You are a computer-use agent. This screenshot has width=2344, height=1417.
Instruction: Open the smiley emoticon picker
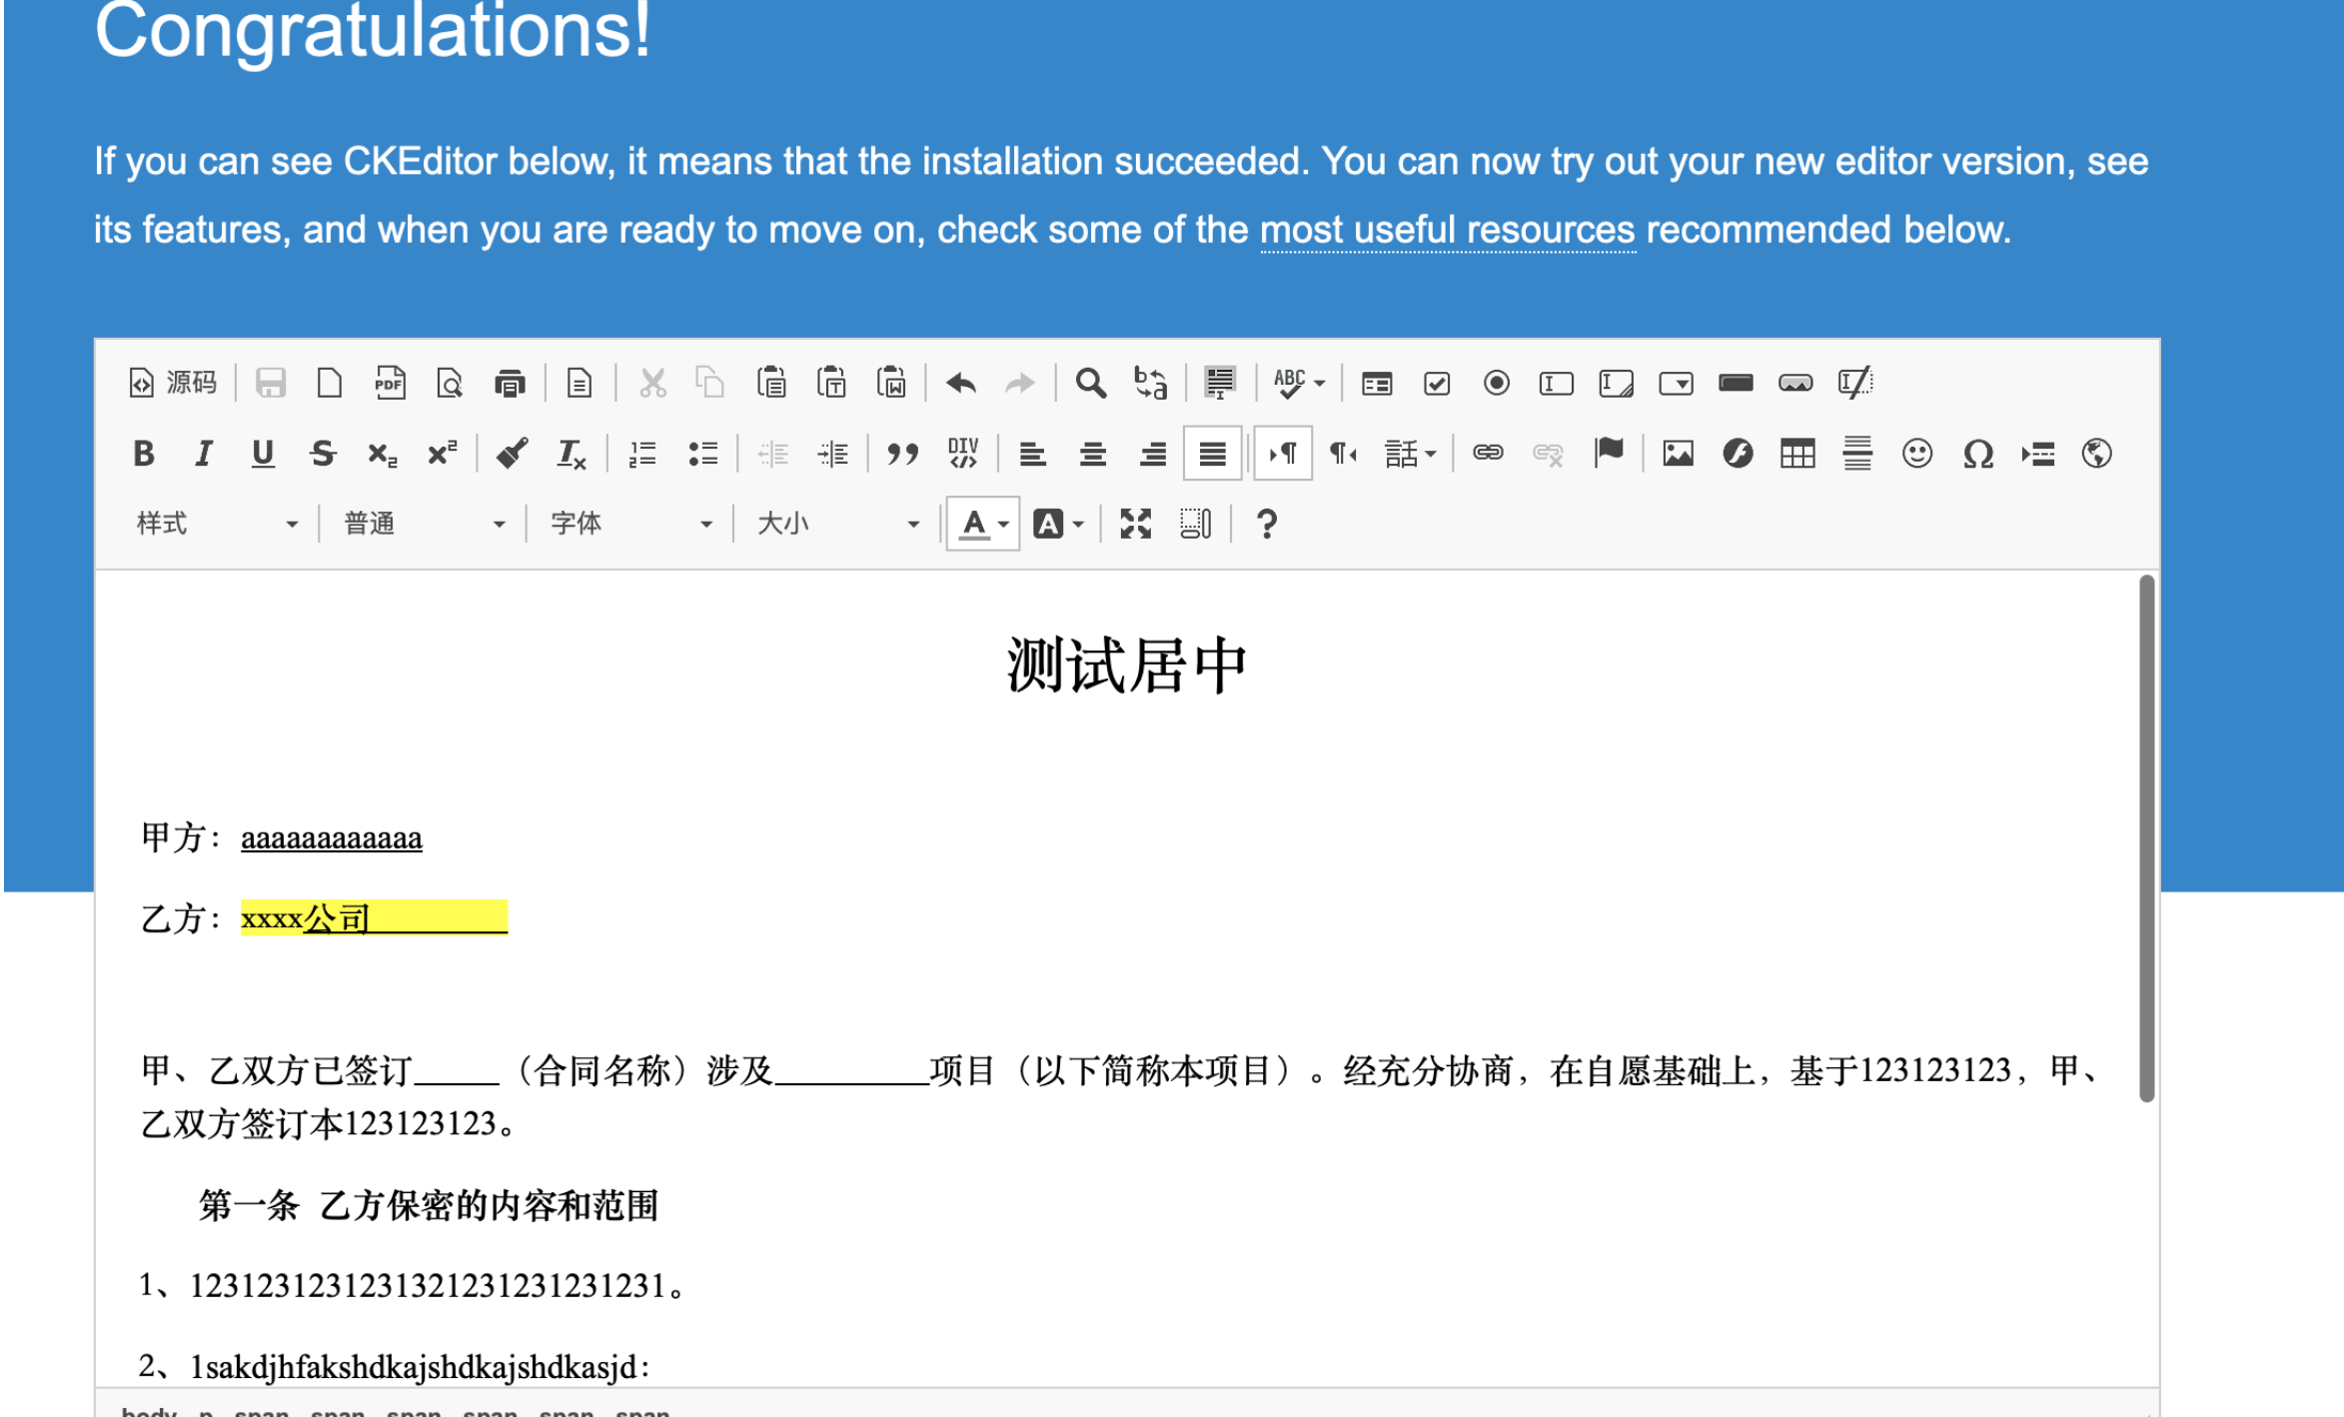[1916, 454]
